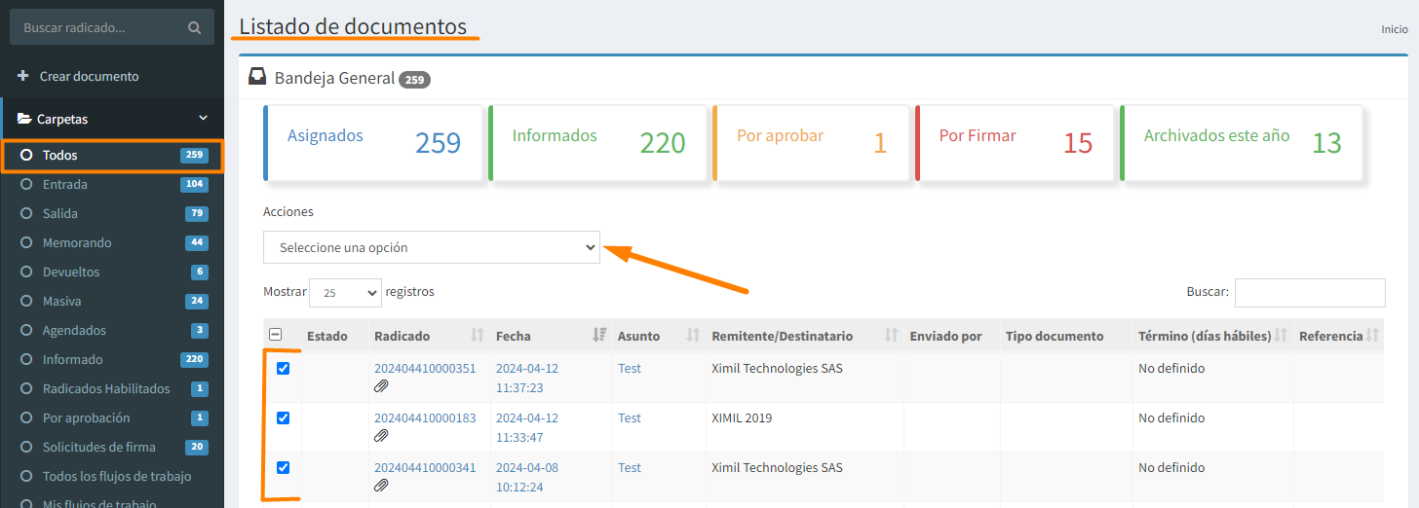Open the Acciones 'Seleccione una opción' dropdown
The image size is (1419, 508).
(432, 247)
